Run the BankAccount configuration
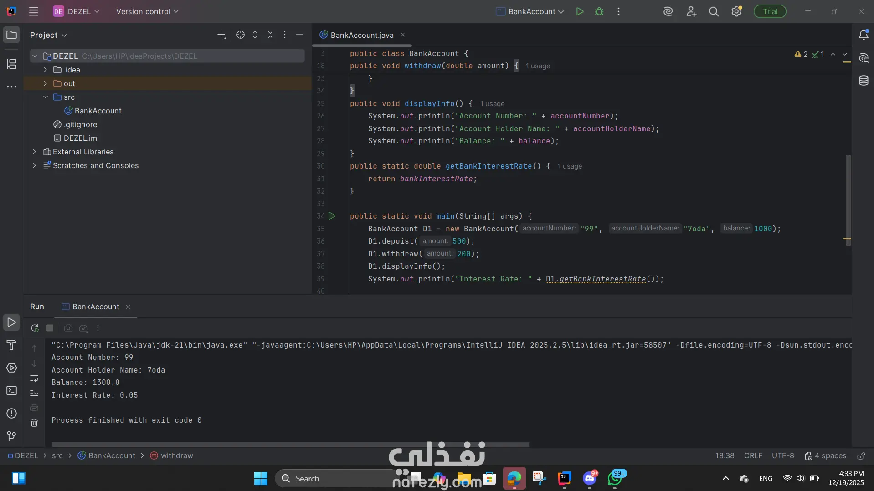874x491 pixels. coord(580,11)
